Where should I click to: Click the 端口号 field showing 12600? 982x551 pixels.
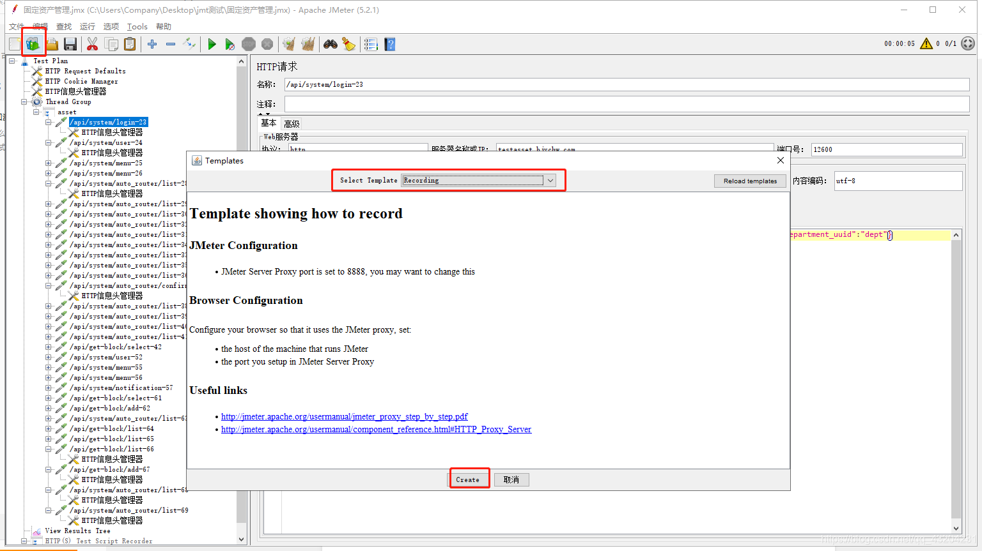click(x=887, y=149)
